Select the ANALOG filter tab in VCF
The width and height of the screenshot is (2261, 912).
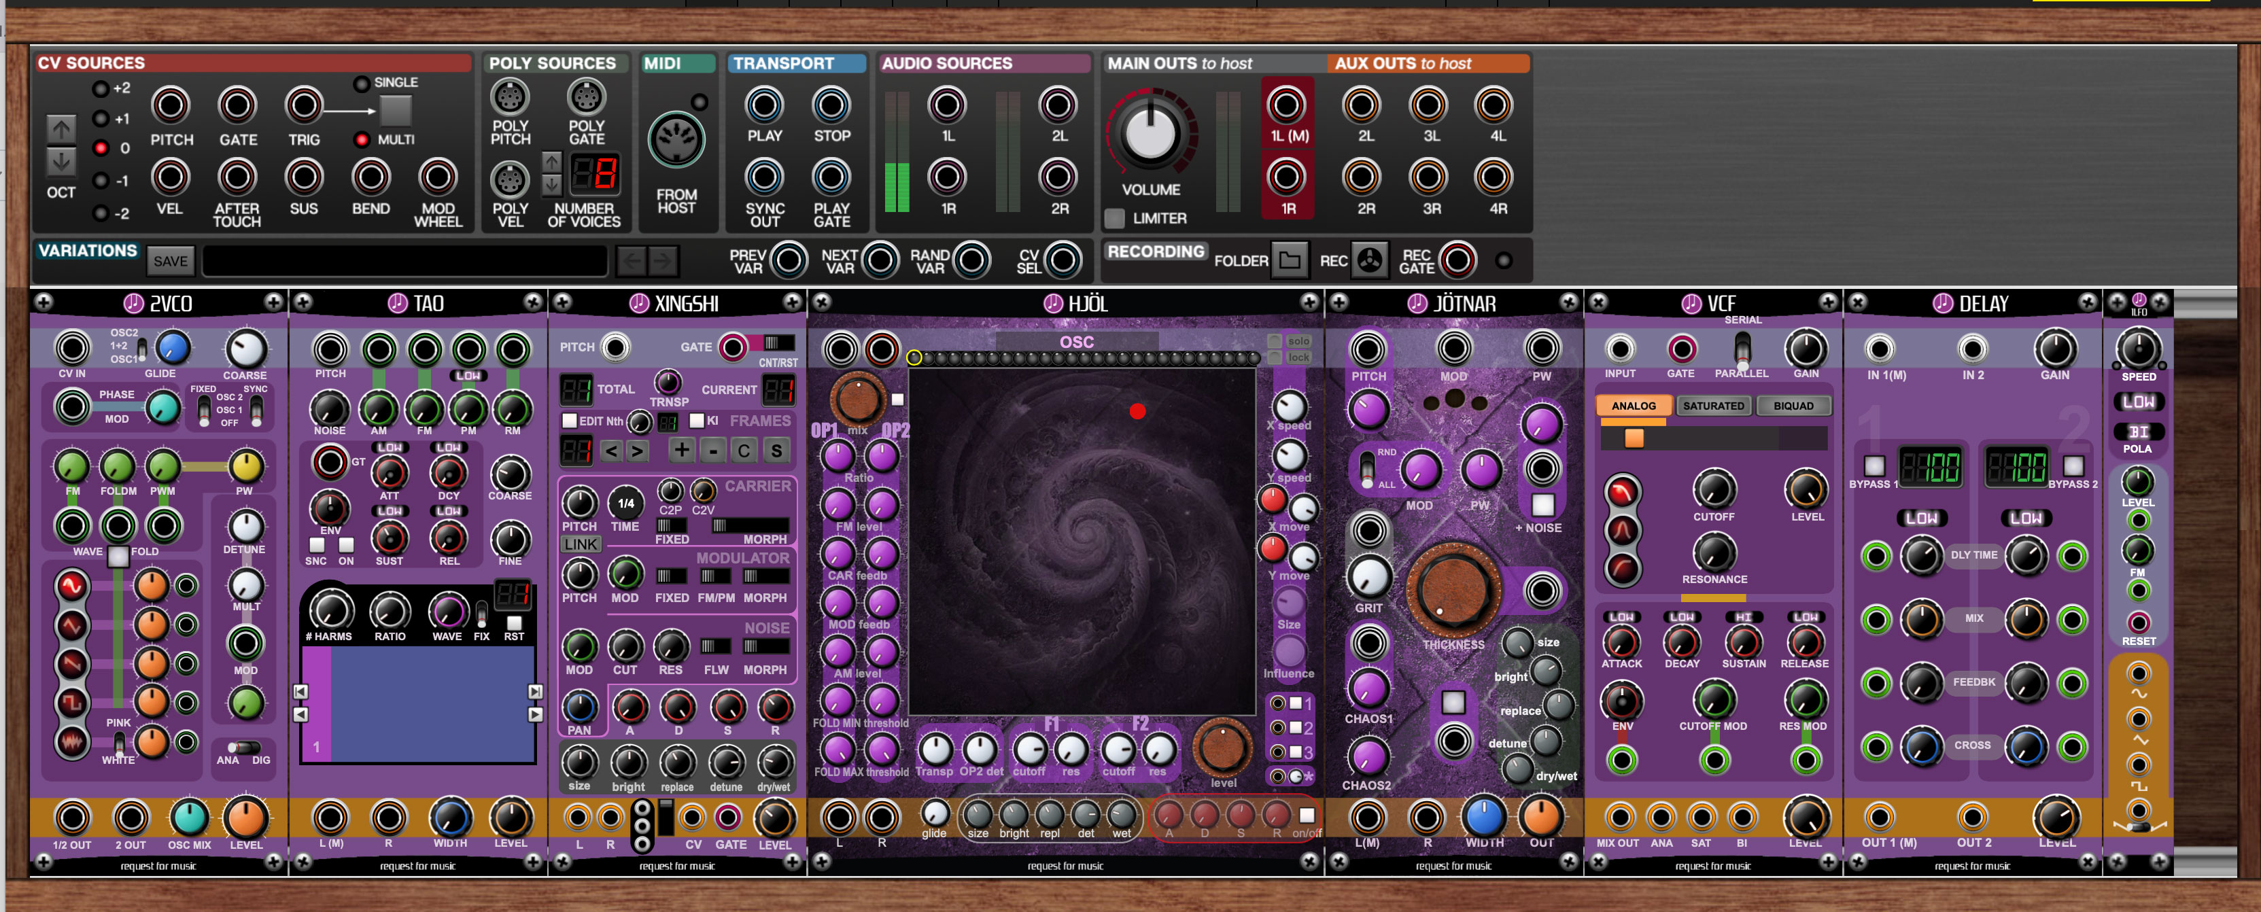pyautogui.click(x=1634, y=406)
